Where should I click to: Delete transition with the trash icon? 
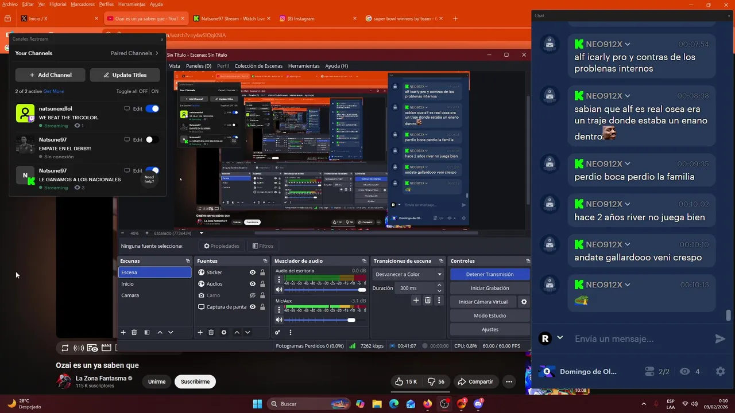click(x=428, y=300)
